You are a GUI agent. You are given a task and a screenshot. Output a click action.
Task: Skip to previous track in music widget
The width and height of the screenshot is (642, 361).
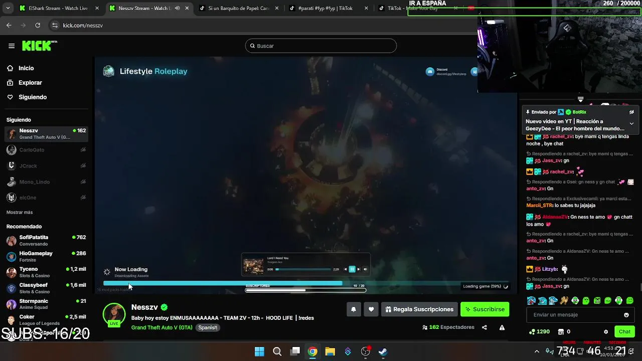345,269
